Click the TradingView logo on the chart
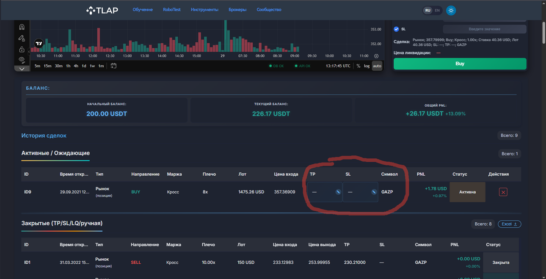The image size is (546, 279). coord(39,43)
